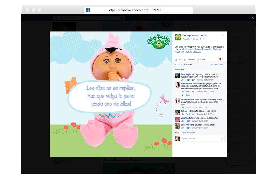
Task: Reply to Blanca Idalia Fernandez's comment
Action: click(188, 92)
